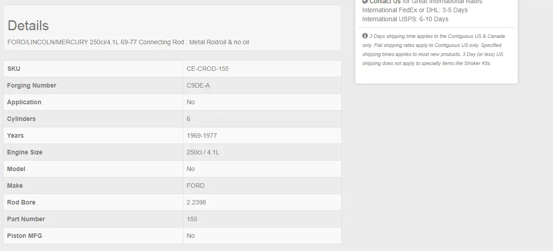Select the product description text under Details
The height and width of the screenshot is (251, 553).
coord(128,42)
